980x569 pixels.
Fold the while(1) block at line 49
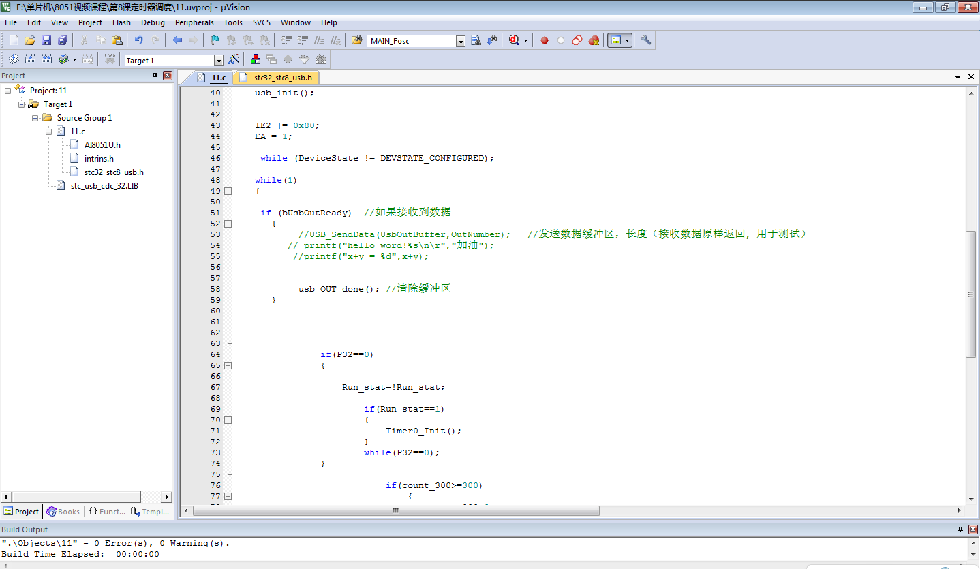(x=228, y=191)
